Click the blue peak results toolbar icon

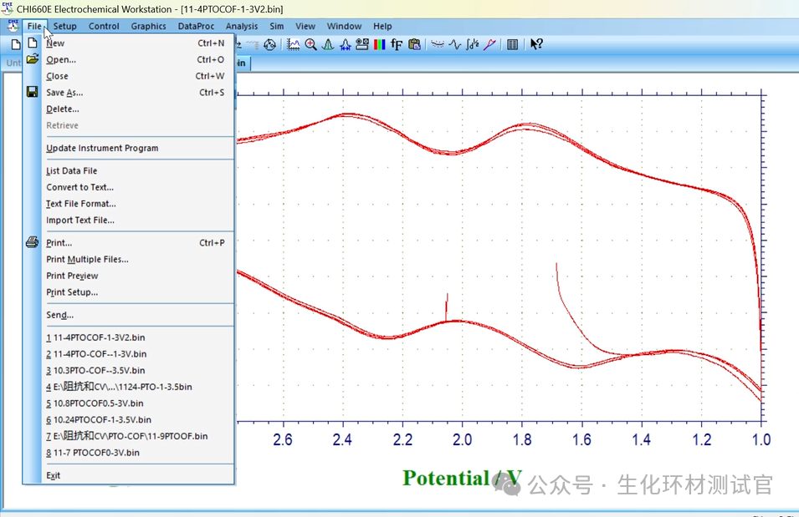345,45
